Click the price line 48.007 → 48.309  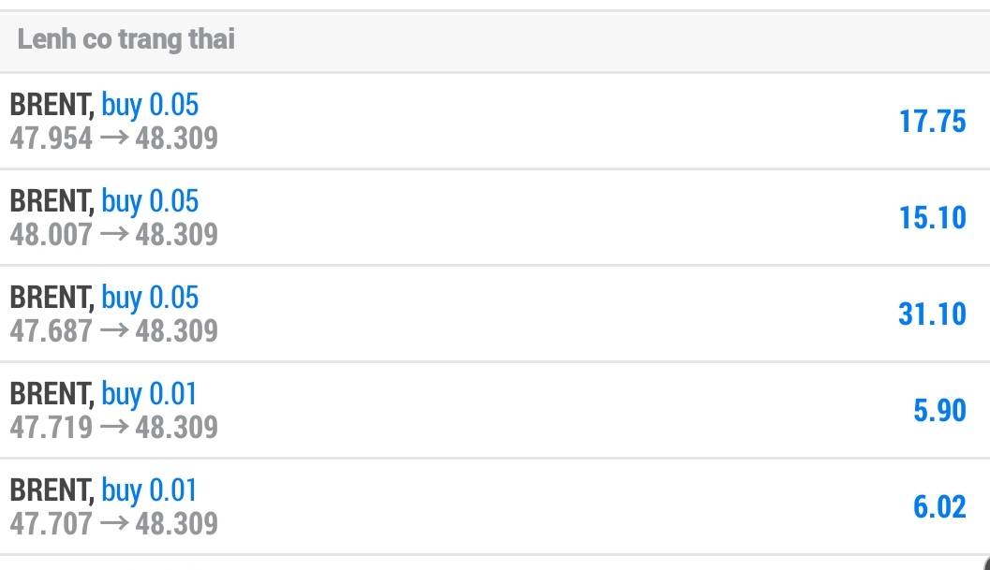click(113, 234)
